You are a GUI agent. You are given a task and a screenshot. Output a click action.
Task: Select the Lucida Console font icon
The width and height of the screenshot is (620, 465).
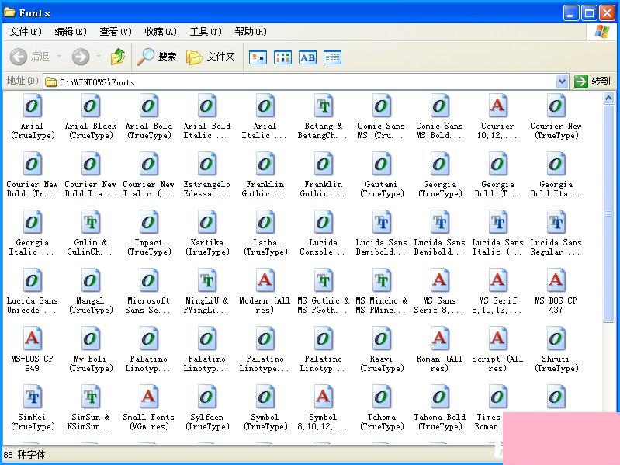[x=324, y=222]
